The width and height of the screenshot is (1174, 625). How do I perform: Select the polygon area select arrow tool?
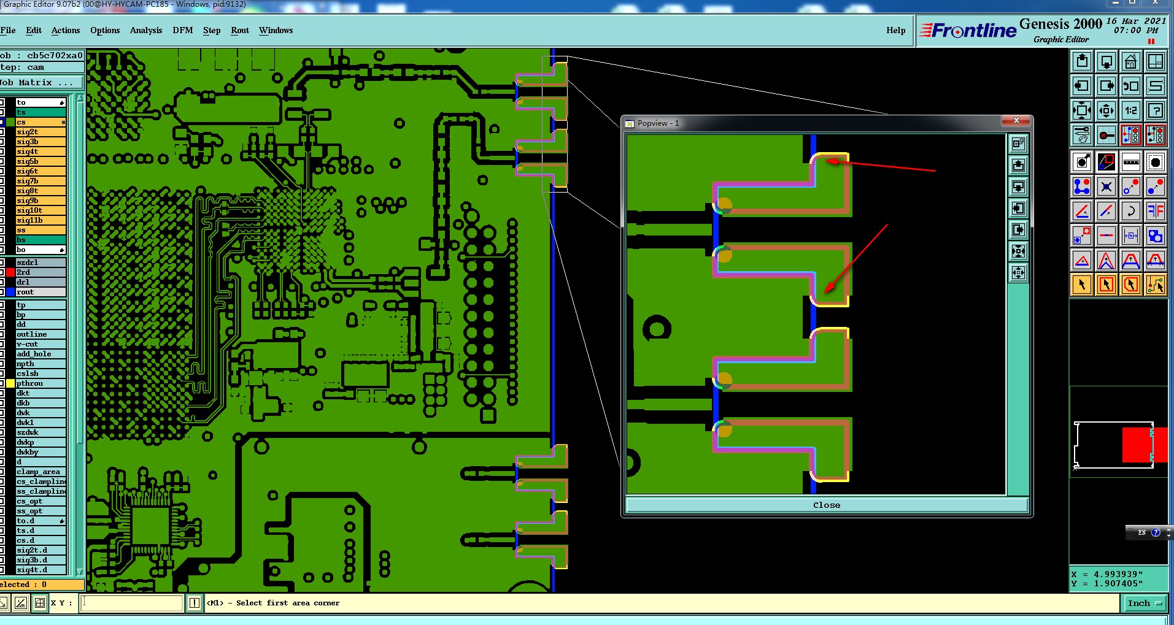point(1131,285)
